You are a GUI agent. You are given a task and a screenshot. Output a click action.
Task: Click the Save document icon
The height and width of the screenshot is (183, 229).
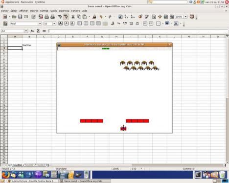click(x=20, y=17)
